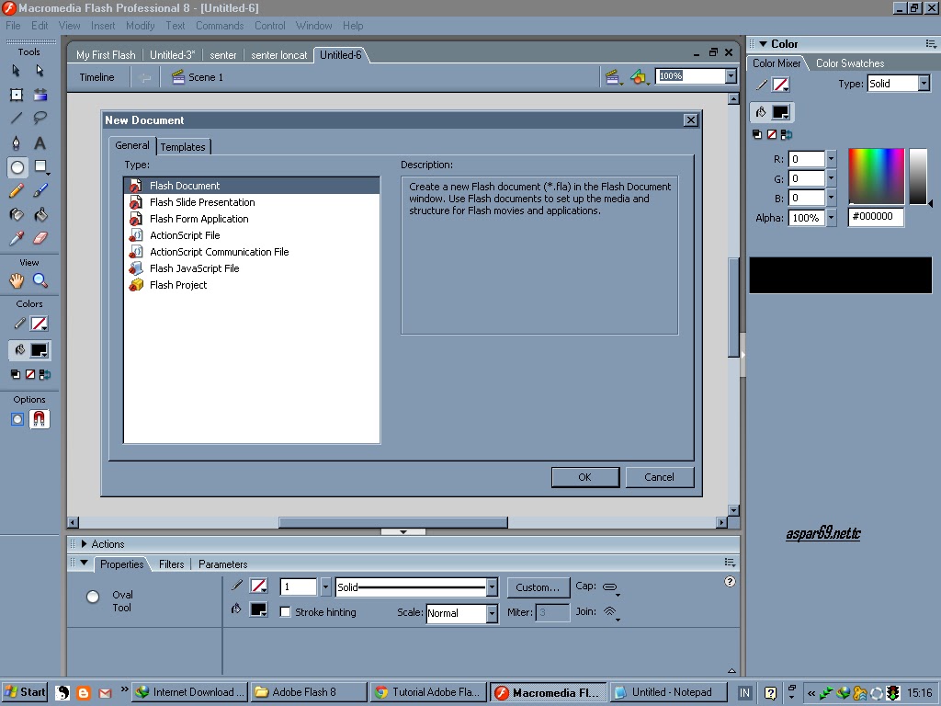Select the Eraser tool
Viewport: 941px width, 706px height.
click(x=40, y=238)
